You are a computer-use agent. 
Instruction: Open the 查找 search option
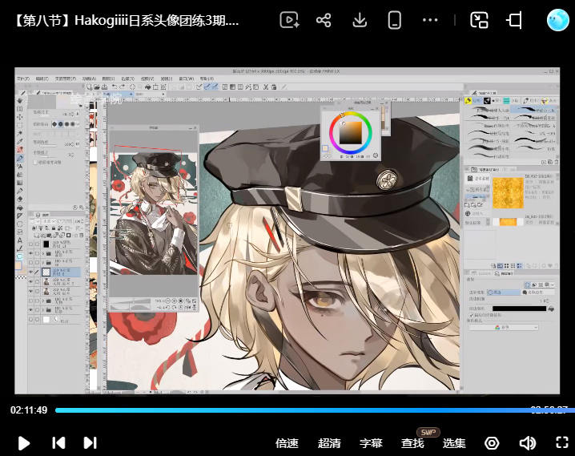tap(412, 443)
